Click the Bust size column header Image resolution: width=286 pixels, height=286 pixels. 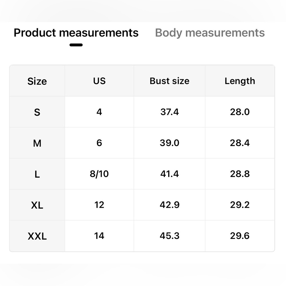[x=169, y=81]
